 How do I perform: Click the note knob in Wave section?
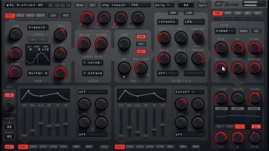(15, 34)
